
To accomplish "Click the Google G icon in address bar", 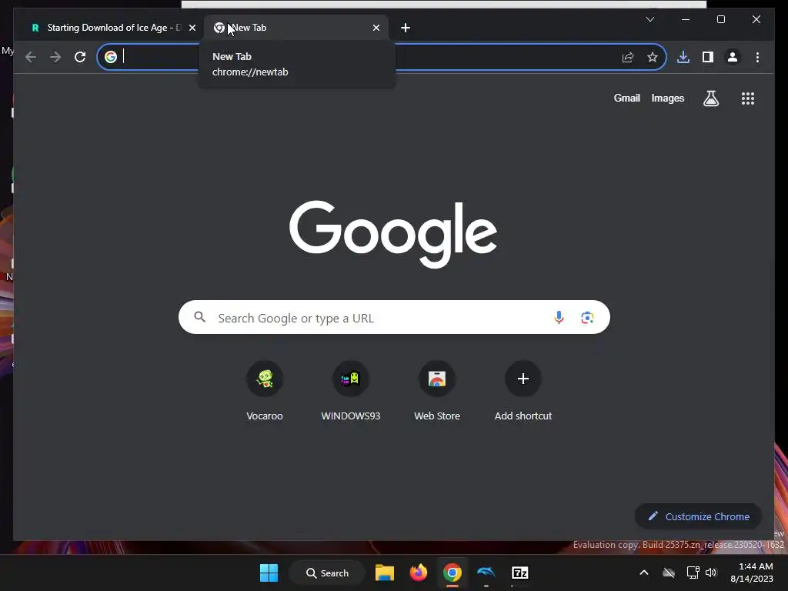I will click(111, 57).
